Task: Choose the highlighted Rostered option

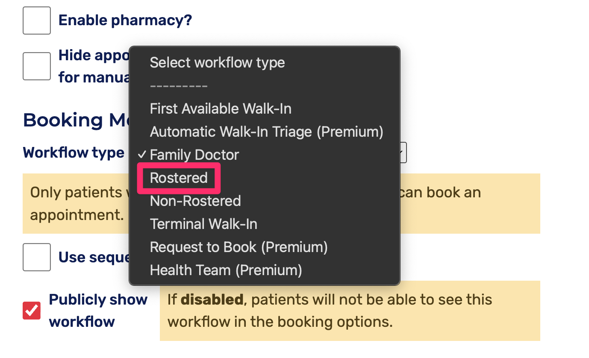Action: click(179, 178)
